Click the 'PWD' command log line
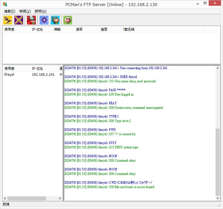Viewport: 223px width, 209px height. pyautogui.click(x=90, y=130)
